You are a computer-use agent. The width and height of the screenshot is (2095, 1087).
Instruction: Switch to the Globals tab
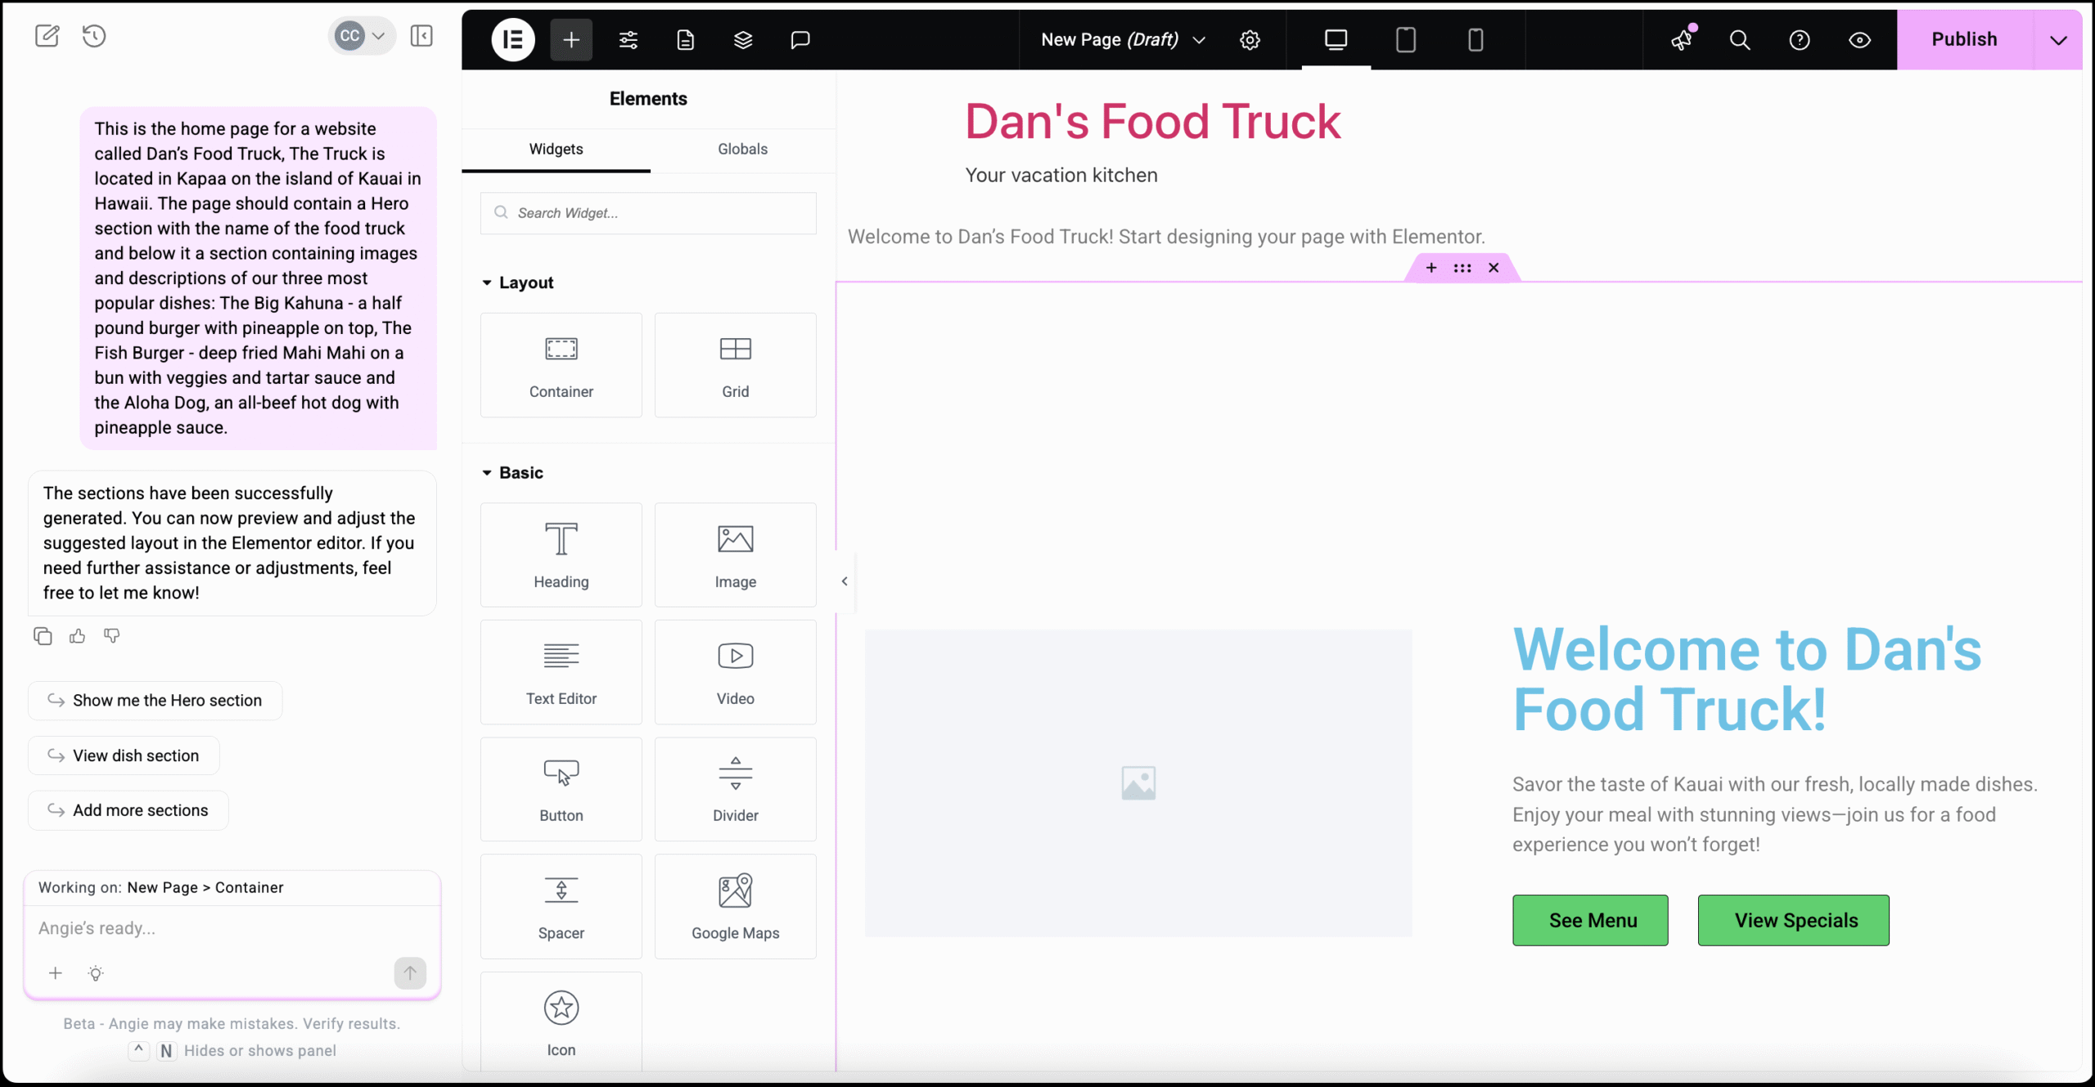tap(742, 149)
